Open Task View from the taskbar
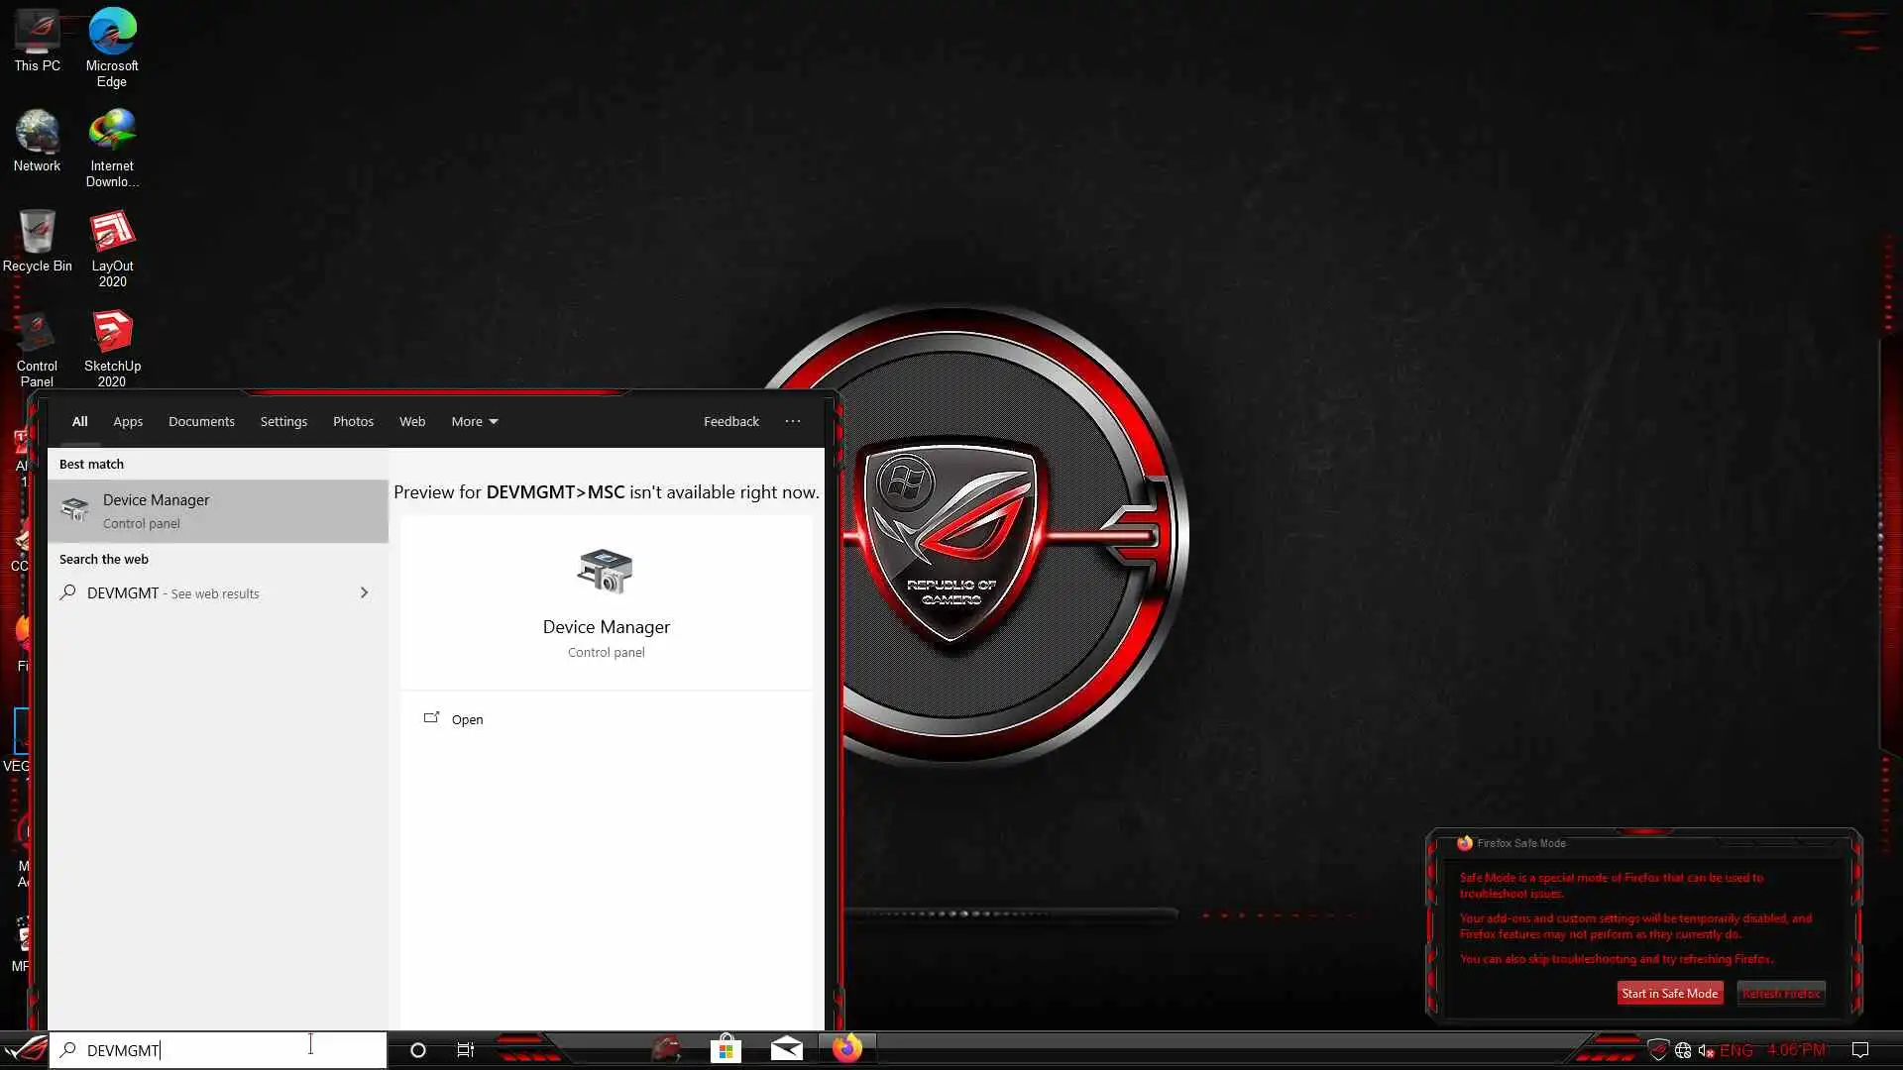The height and width of the screenshot is (1070, 1903). [465, 1050]
